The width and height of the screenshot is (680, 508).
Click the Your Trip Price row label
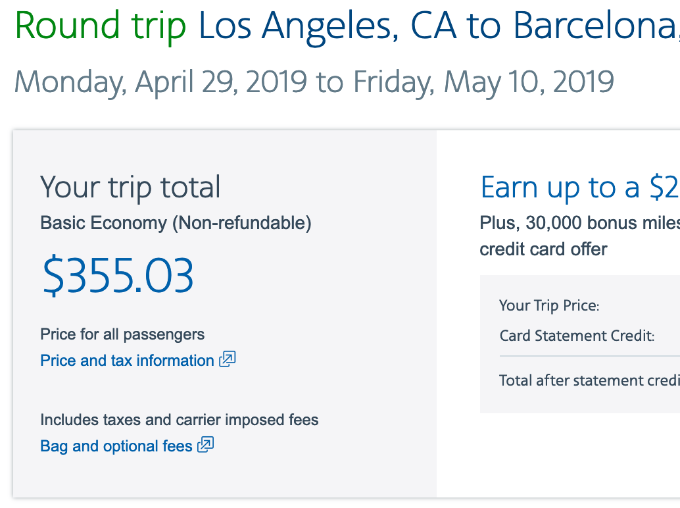(x=549, y=305)
